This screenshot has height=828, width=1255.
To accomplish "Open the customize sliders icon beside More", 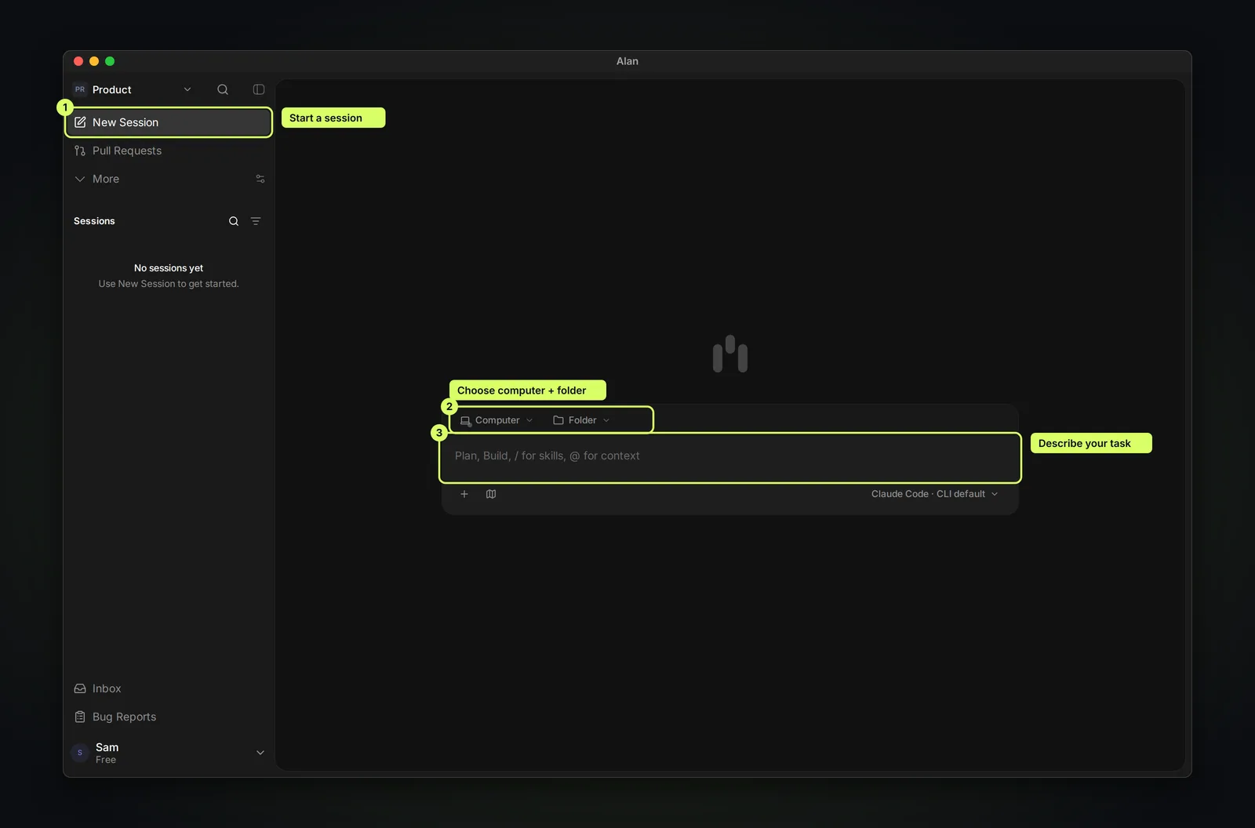I will click(x=260, y=179).
